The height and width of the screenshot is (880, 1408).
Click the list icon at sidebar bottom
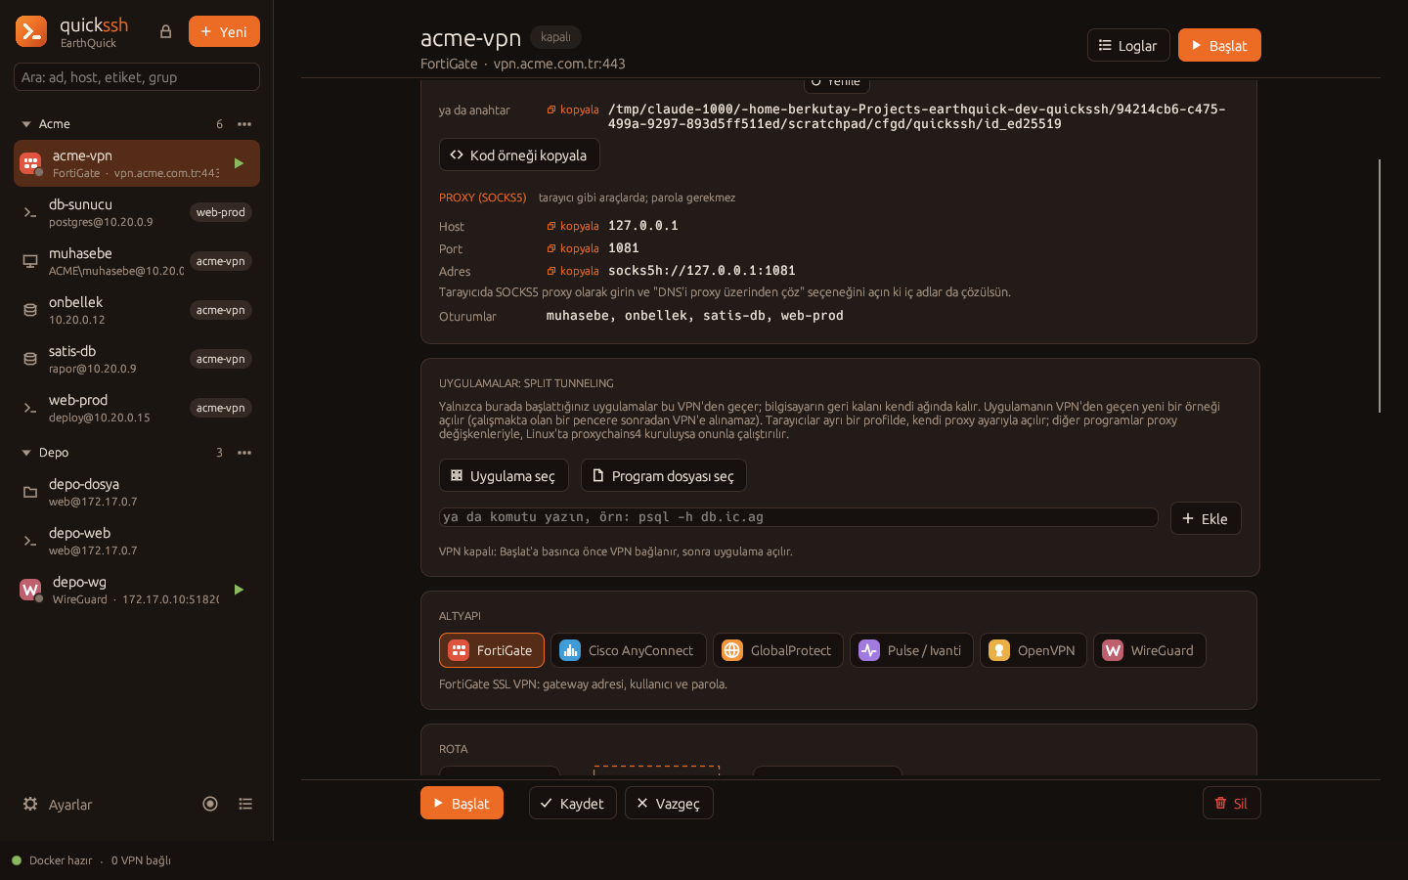(245, 804)
